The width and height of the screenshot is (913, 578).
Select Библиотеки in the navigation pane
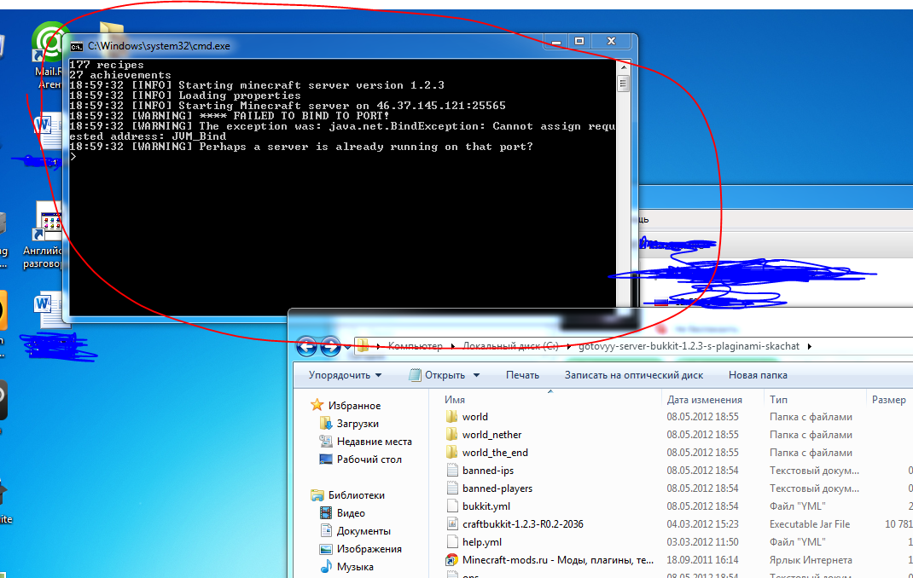tap(357, 494)
